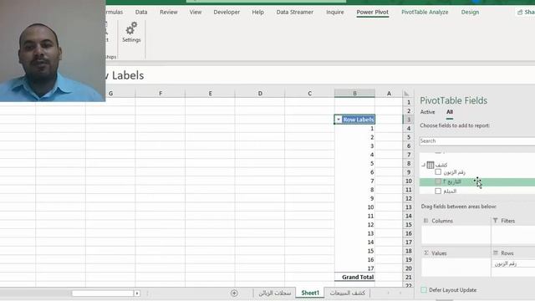Collapse the كشف table in the field list

click(x=423, y=166)
